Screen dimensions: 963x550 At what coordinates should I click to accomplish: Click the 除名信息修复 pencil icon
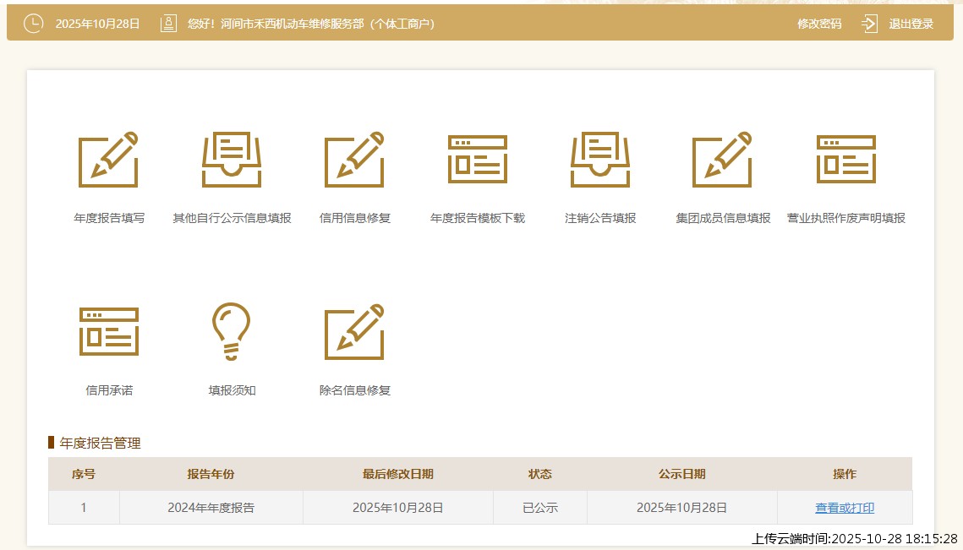coord(354,332)
